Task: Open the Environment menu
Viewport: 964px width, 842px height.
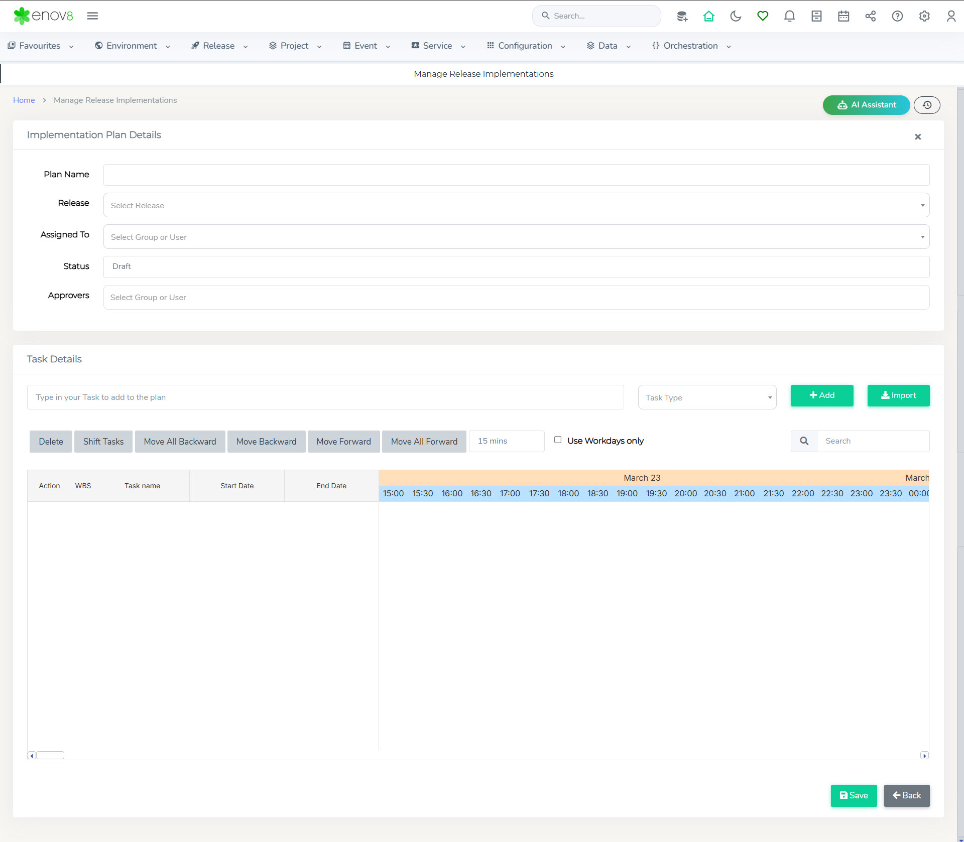Action: [x=132, y=46]
